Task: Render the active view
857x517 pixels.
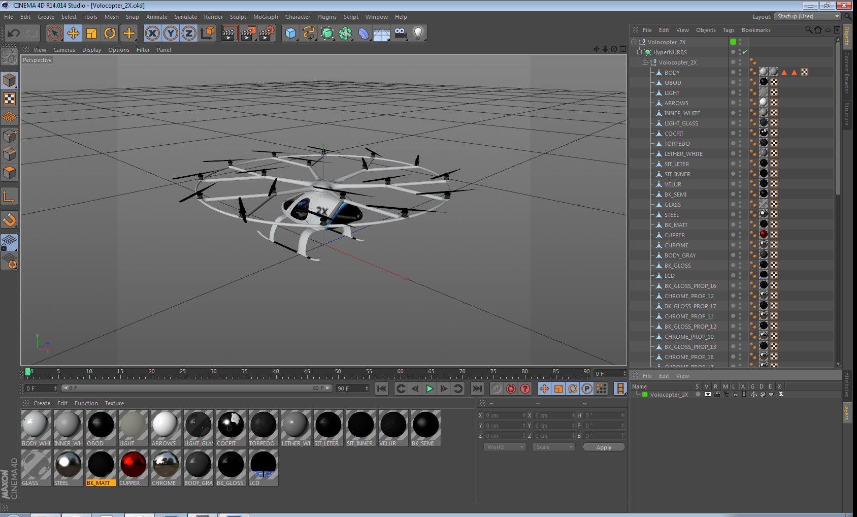Action: (x=229, y=34)
